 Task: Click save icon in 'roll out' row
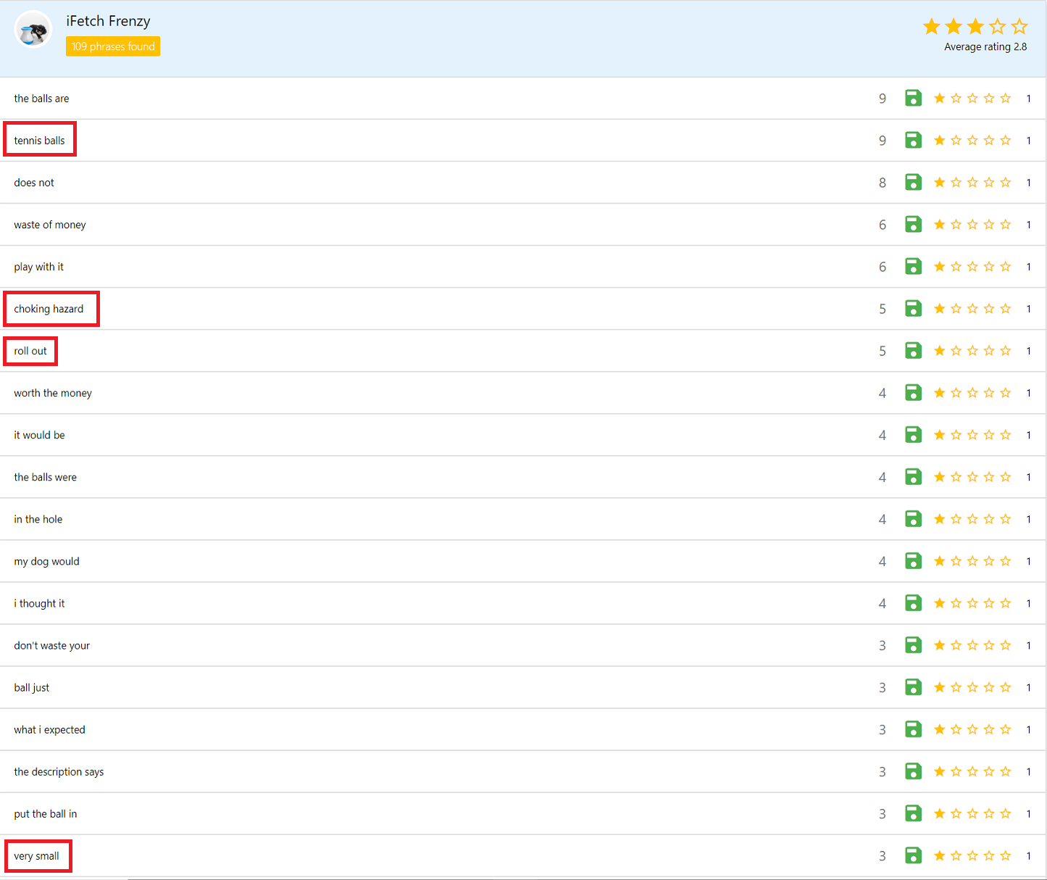[x=913, y=350]
